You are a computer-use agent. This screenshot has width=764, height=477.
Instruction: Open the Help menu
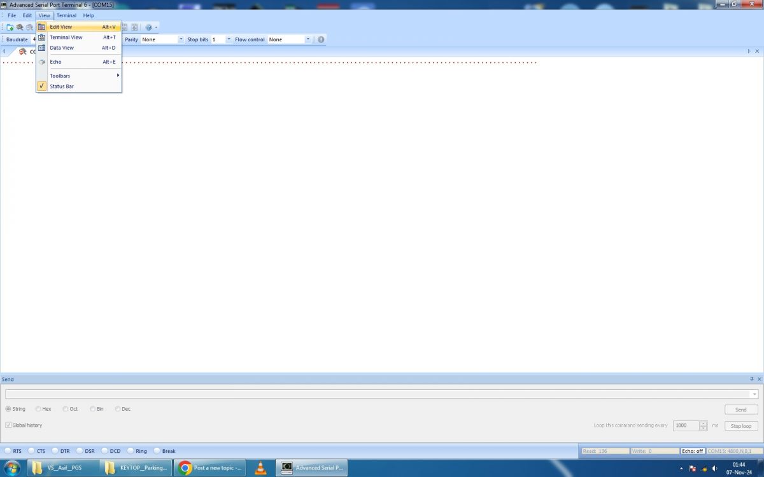pyautogui.click(x=88, y=15)
